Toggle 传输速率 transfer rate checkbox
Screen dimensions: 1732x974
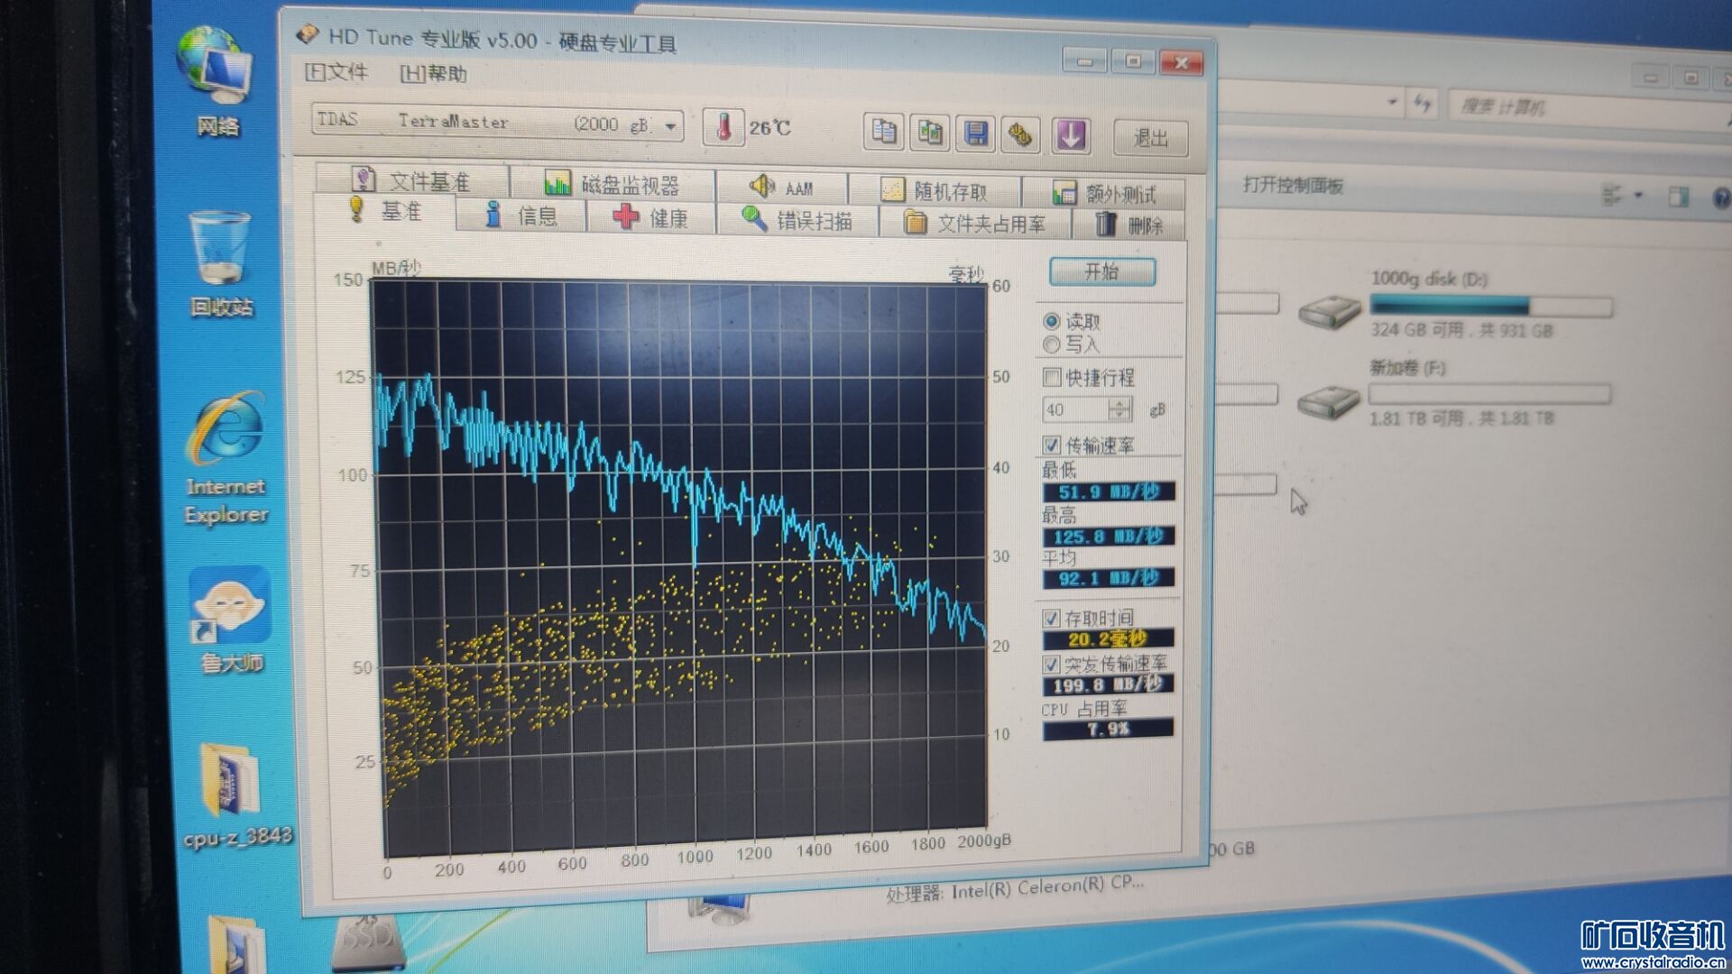pyautogui.click(x=1051, y=445)
